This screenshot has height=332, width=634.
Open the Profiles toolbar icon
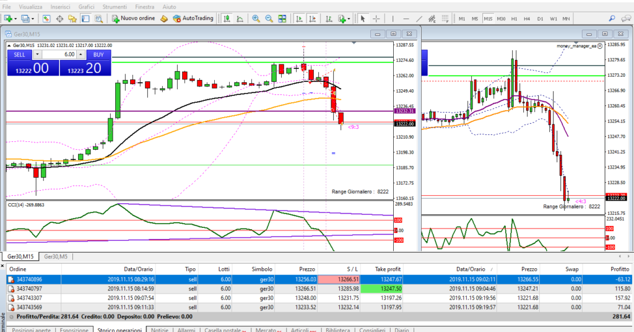[25, 19]
